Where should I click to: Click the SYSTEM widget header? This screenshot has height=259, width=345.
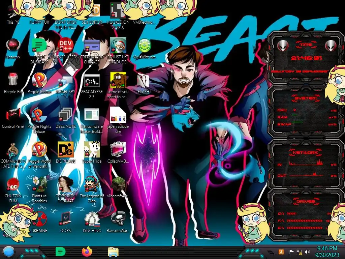pyautogui.click(x=306, y=98)
